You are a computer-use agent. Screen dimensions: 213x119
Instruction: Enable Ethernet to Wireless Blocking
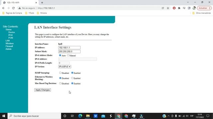click(x=72, y=78)
